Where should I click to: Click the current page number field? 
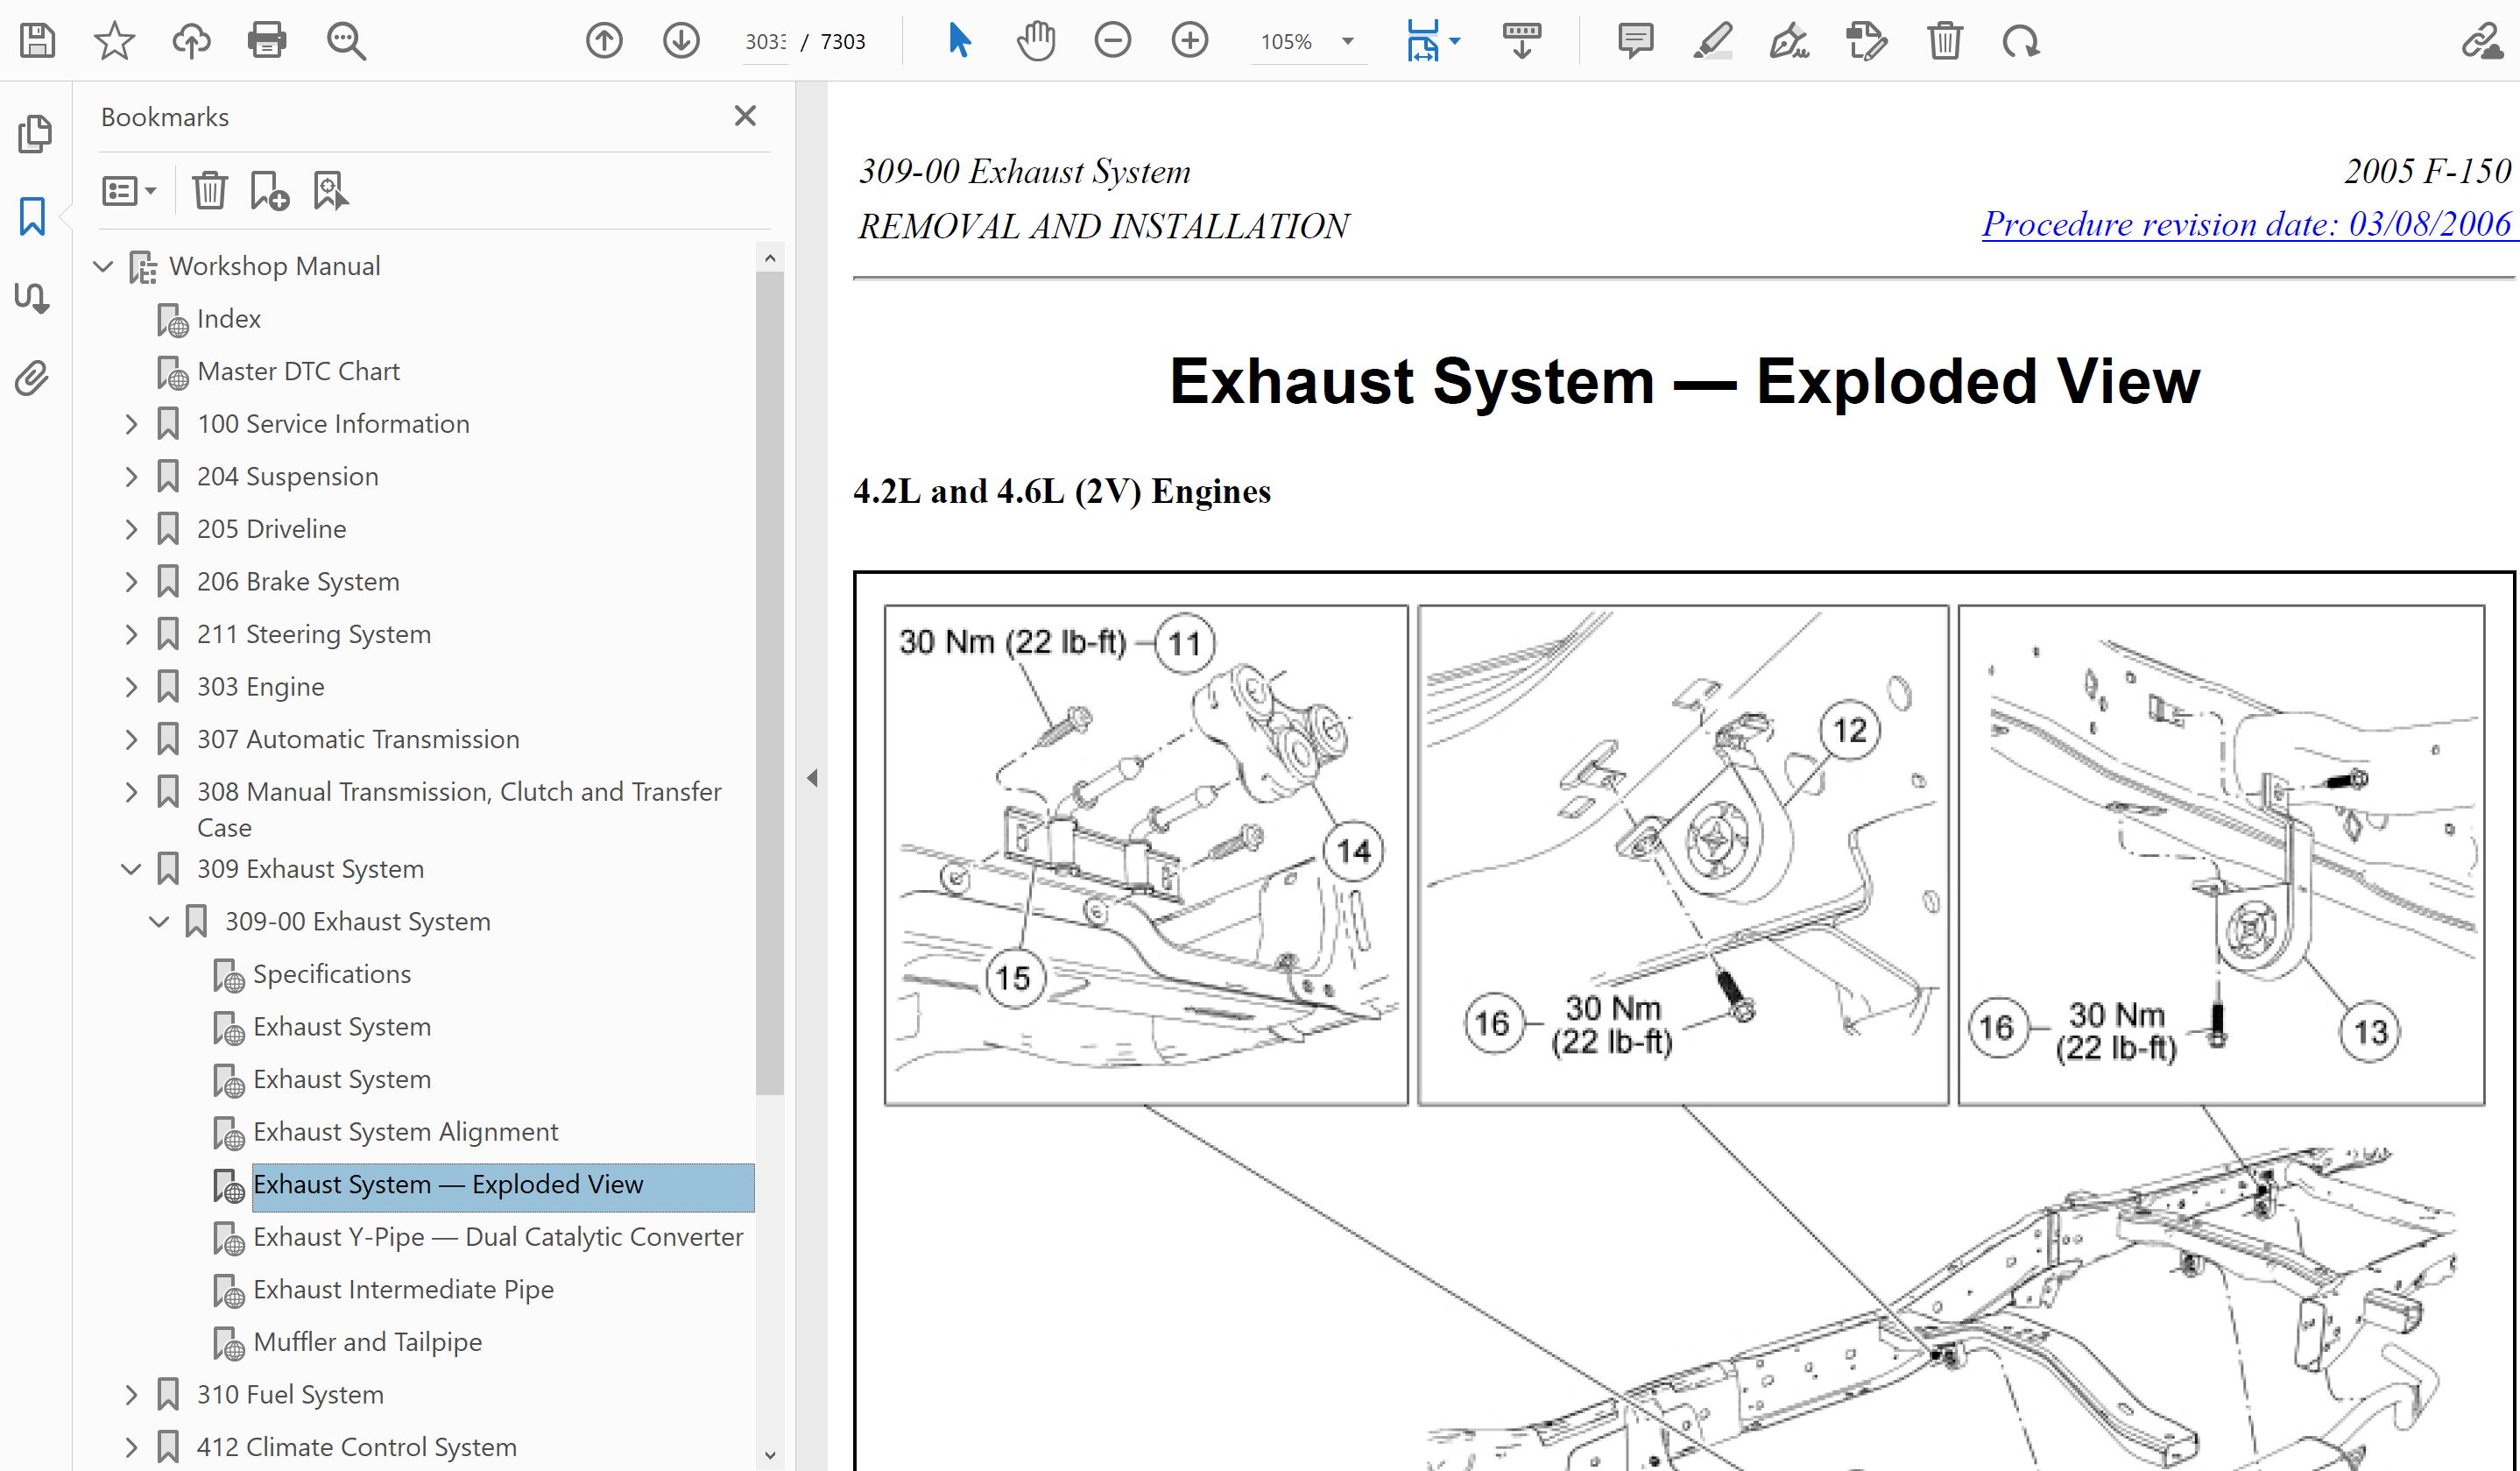(765, 41)
